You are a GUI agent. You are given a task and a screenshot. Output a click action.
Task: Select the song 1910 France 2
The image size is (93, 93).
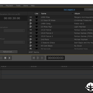point(47,33)
